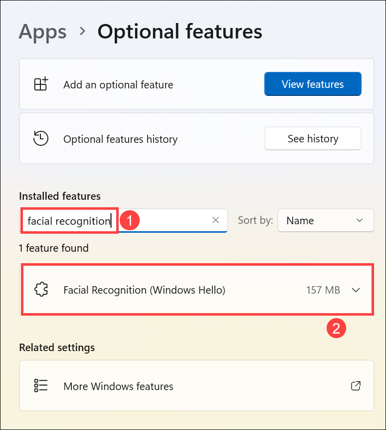Open the More Windows features link
The height and width of the screenshot is (430, 386).
[x=118, y=386]
